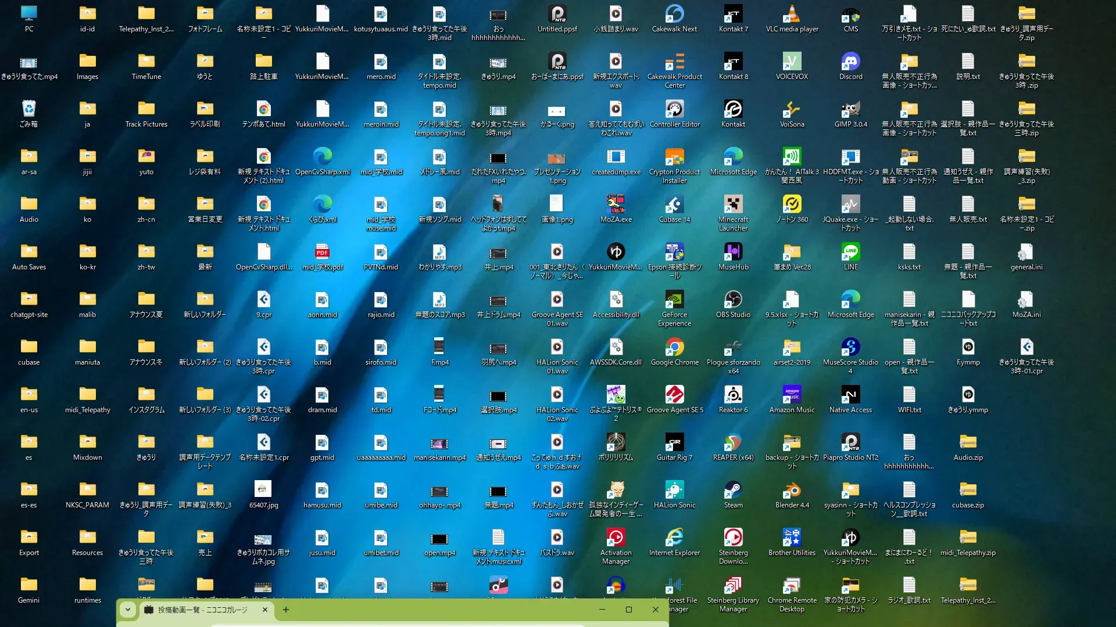Image resolution: width=1116 pixels, height=627 pixels.
Task: Select the Discord desktop icon
Action: tap(850, 62)
